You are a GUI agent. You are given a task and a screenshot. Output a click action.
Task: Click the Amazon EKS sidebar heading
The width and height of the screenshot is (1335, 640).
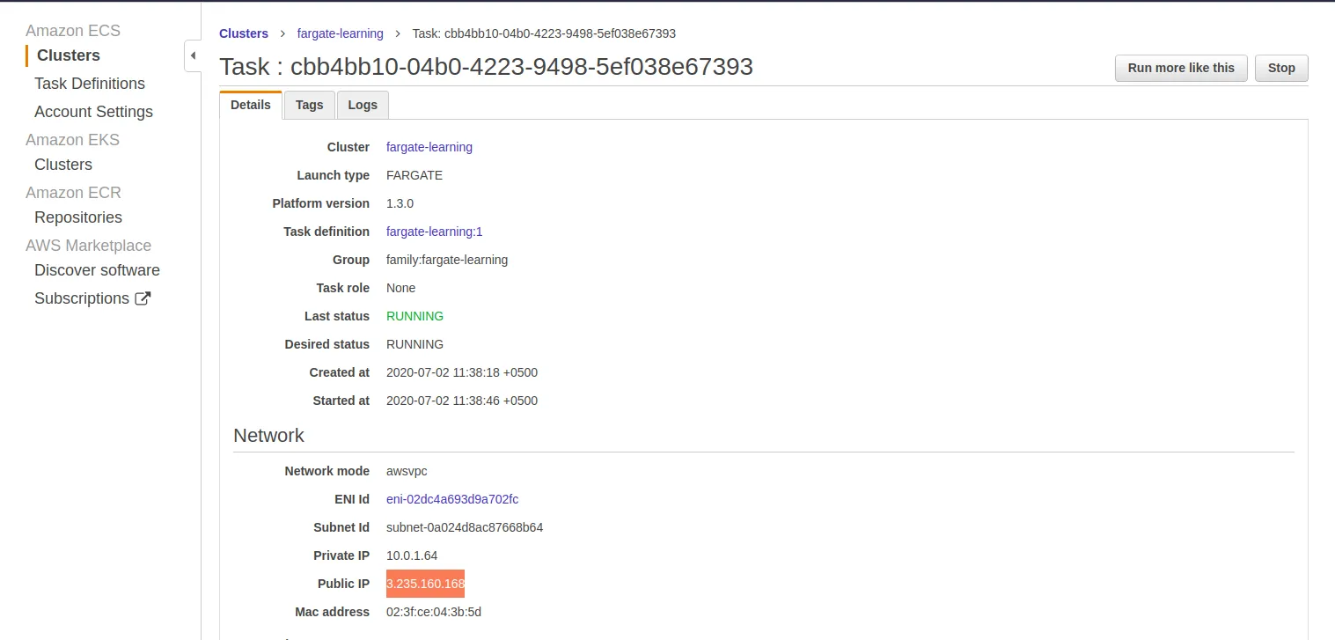[x=72, y=140]
